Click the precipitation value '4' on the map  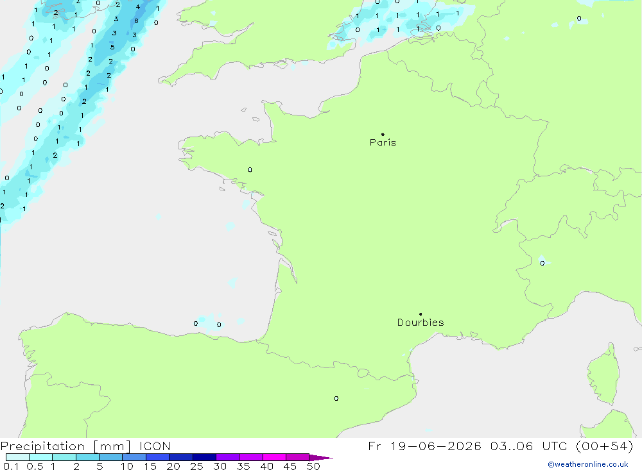click(138, 6)
